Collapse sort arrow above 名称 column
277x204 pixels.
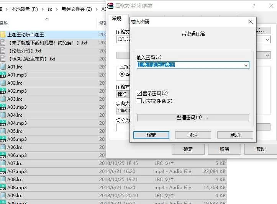pyautogui.click(x=47, y=19)
